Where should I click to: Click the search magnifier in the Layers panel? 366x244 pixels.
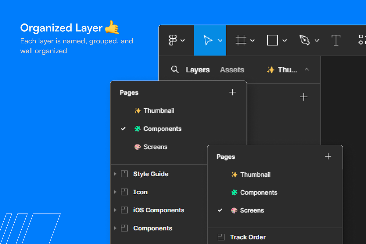(175, 70)
